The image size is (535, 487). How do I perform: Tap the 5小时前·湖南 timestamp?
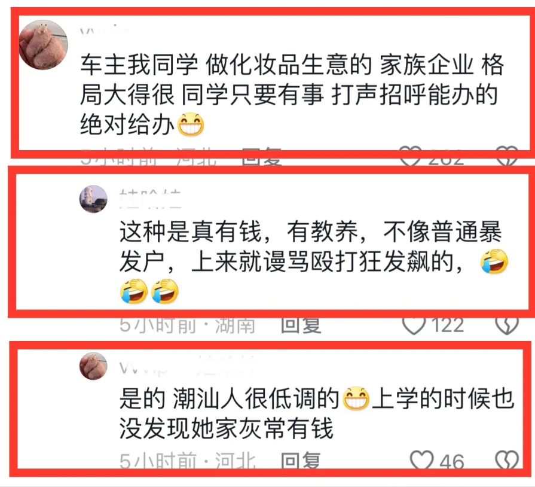pyautogui.click(x=187, y=325)
